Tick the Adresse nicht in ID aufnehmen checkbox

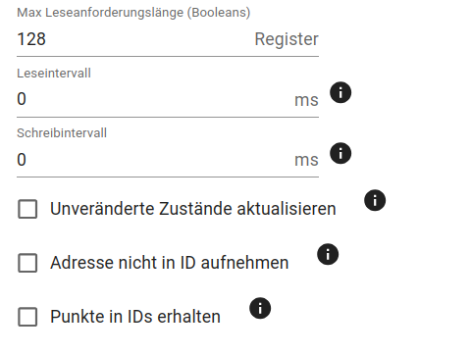point(27,263)
